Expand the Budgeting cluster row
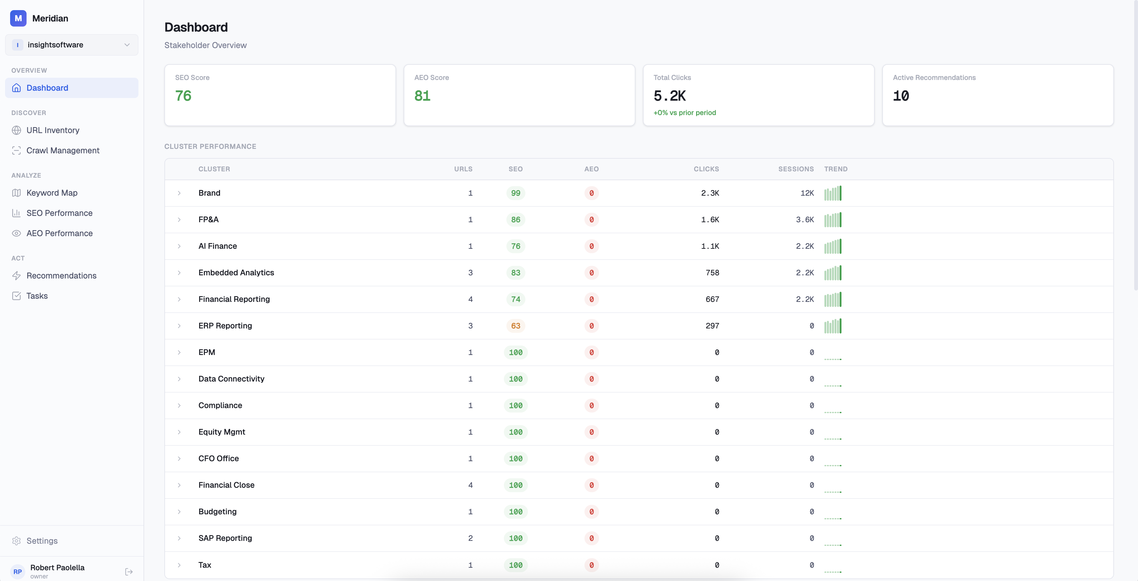 coord(179,512)
